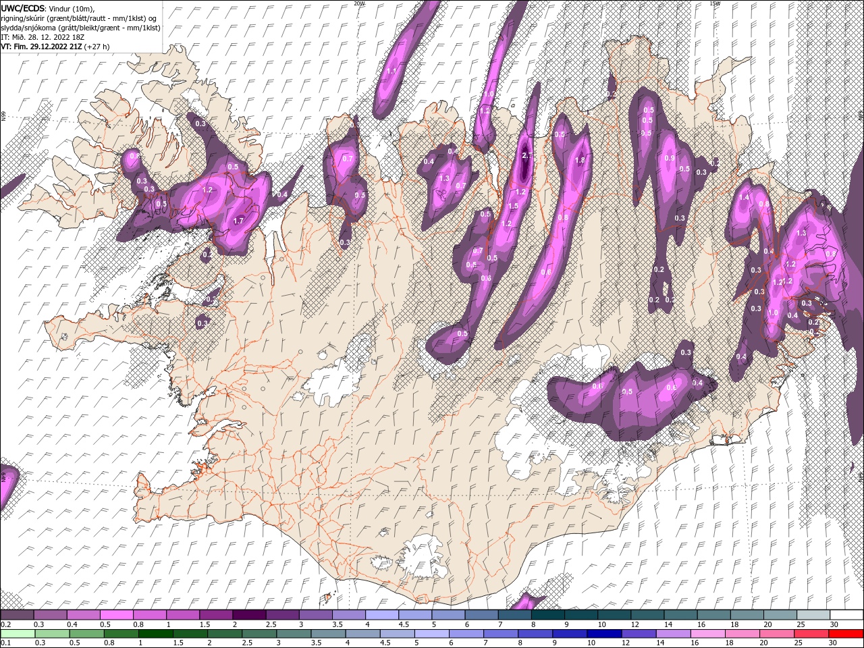Select the 0.9 snowfall value on the map
864x648 pixels.
(x=670, y=158)
